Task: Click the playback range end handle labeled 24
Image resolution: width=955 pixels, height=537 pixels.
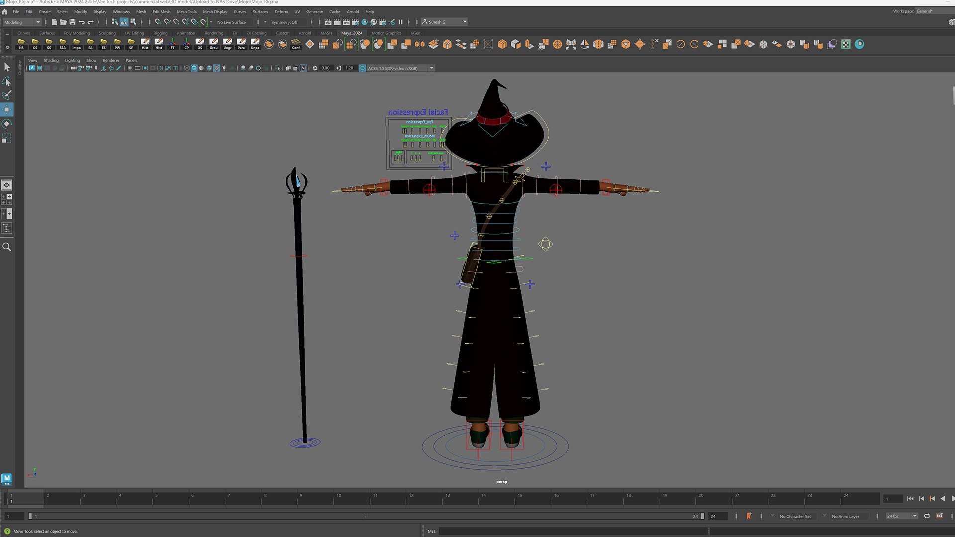Action: (702, 516)
